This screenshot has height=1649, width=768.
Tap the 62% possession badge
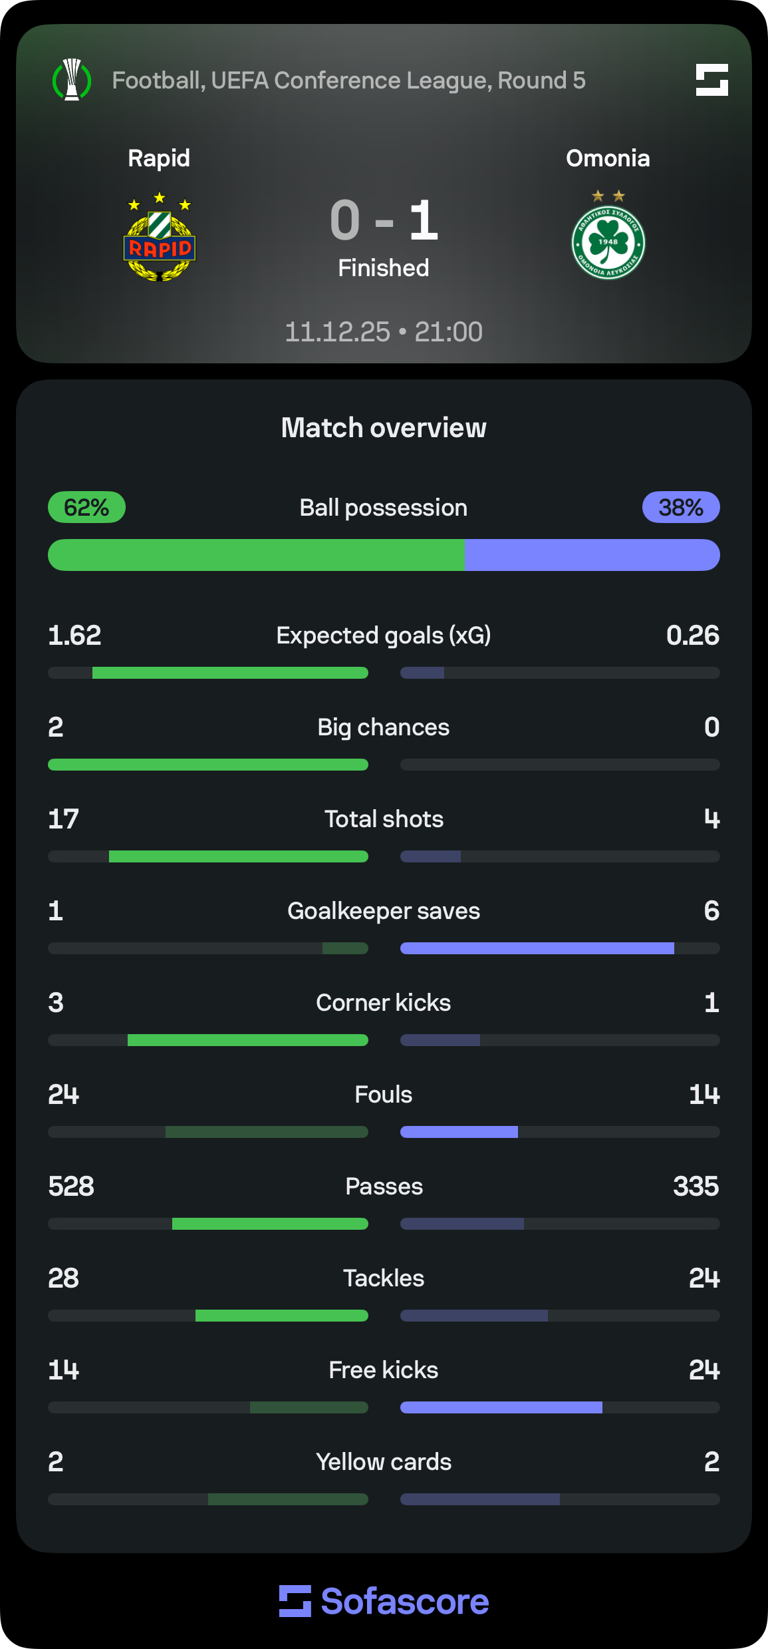(86, 508)
